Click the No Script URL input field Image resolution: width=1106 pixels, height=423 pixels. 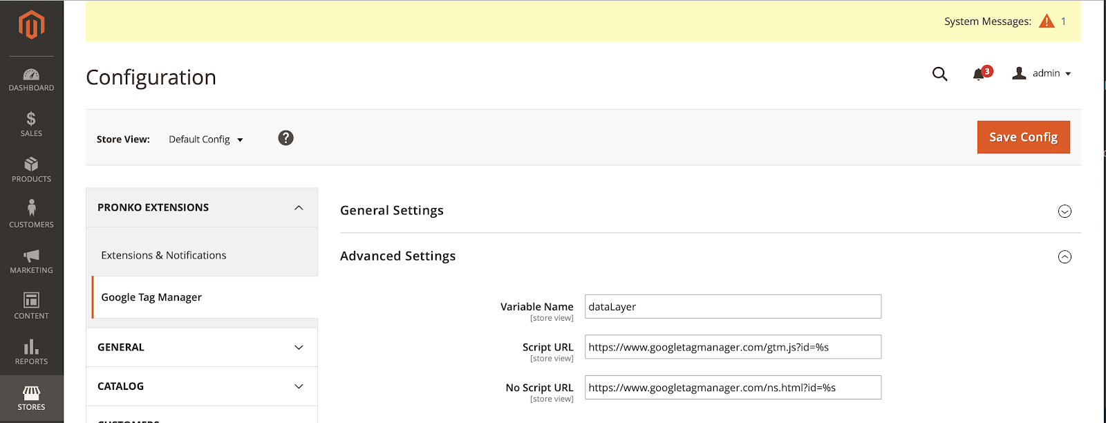[733, 388]
